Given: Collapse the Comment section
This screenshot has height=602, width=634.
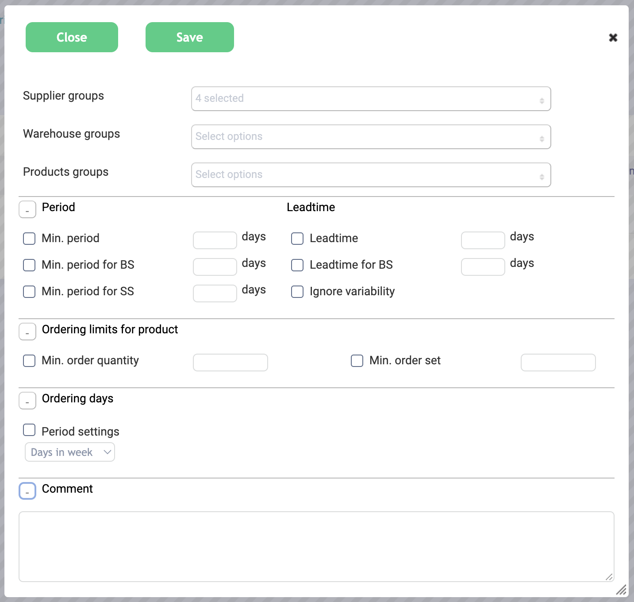Looking at the screenshot, I should tap(27, 491).
